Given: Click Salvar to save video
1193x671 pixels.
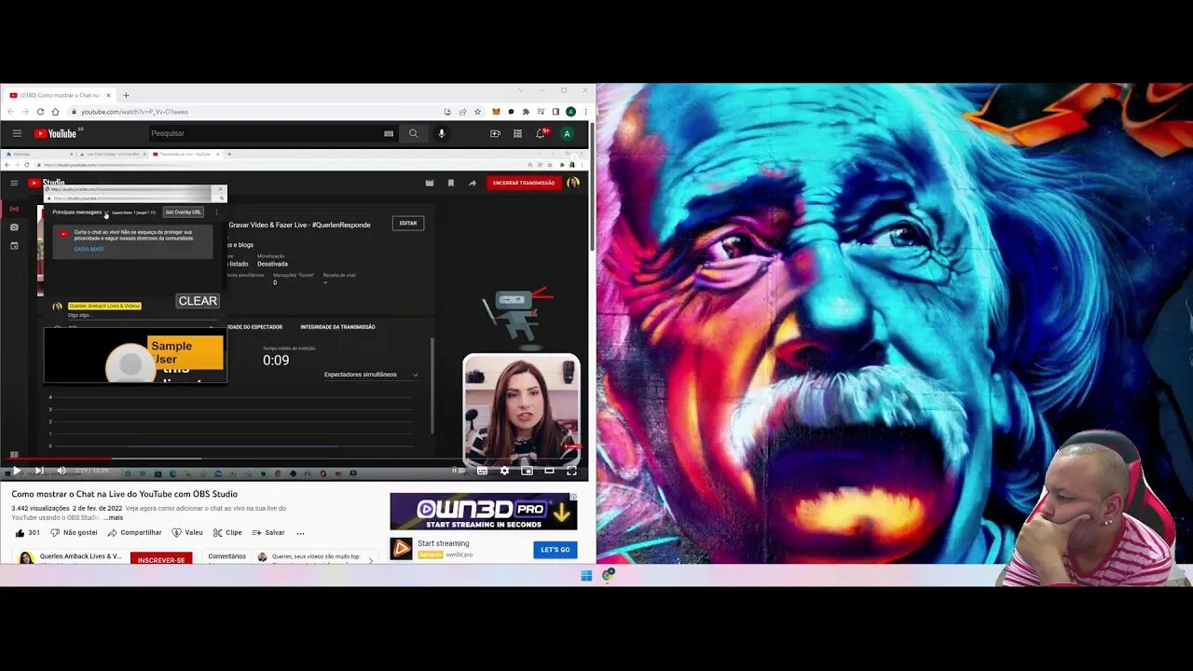Looking at the screenshot, I should point(268,533).
